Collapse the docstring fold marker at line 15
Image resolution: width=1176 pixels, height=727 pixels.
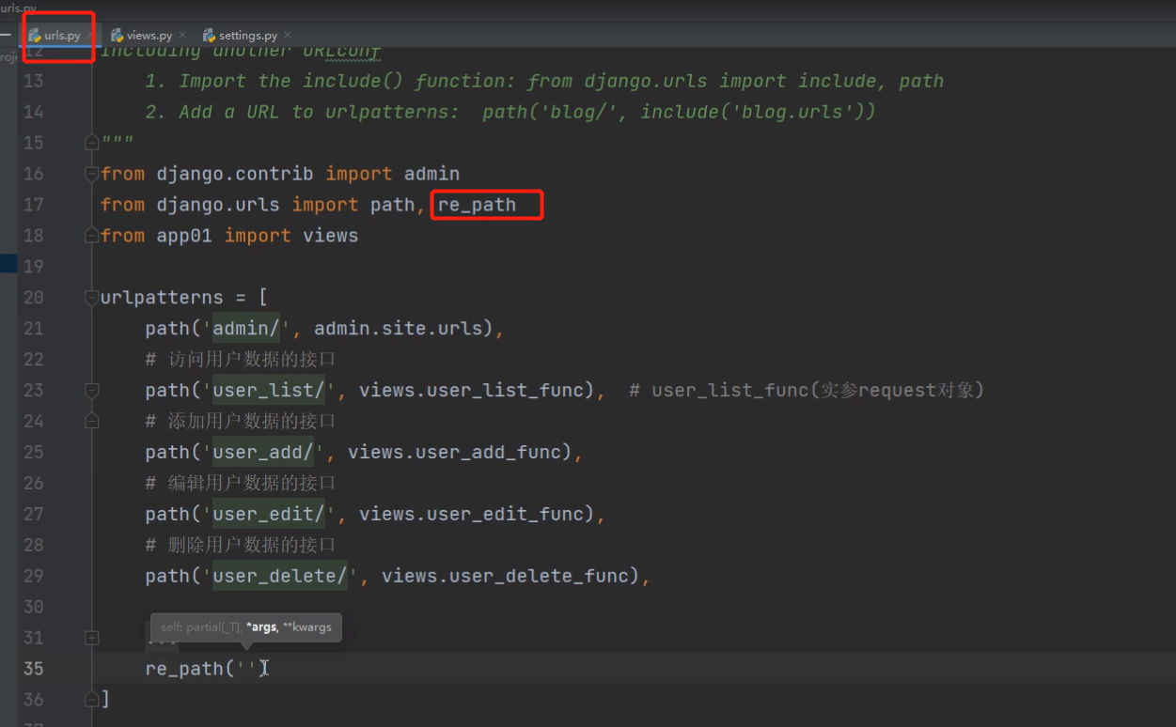pyautogui.click(x=91, y=143)
